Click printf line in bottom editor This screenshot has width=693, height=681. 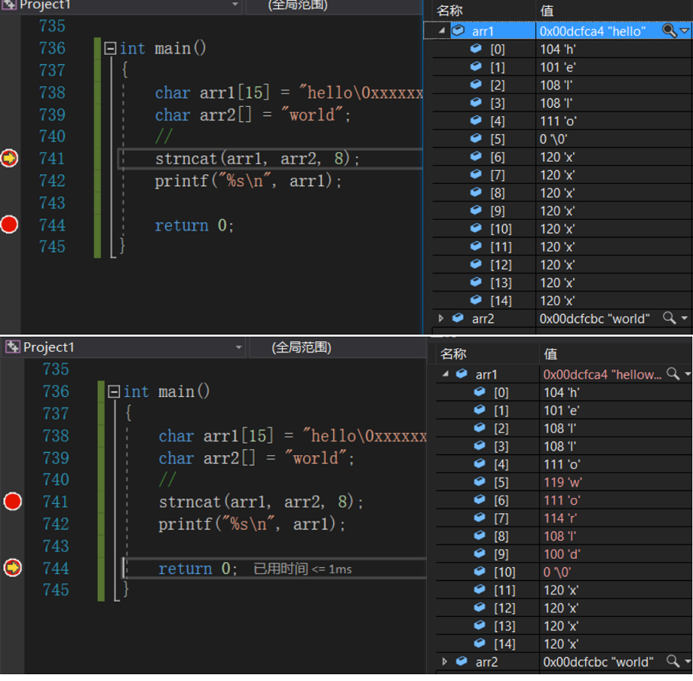[x=252, y=524]
